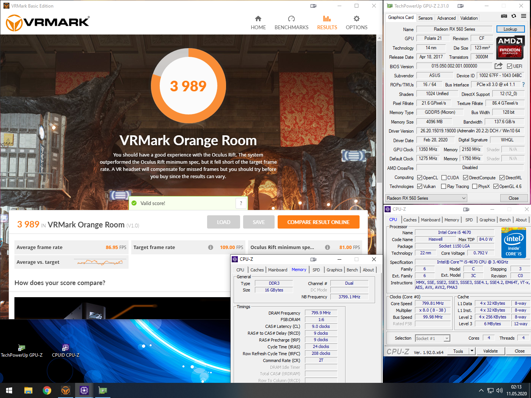Click the LOAD button in VRMark

tap(224, 222)
